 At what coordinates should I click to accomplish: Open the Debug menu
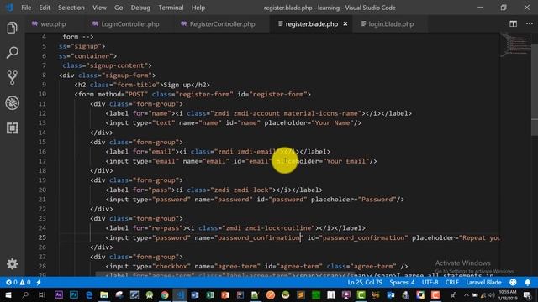pyautogui.click(x=140, y=8)
